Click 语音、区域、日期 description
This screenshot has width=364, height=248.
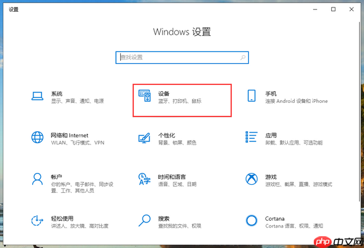pos(177,184)
